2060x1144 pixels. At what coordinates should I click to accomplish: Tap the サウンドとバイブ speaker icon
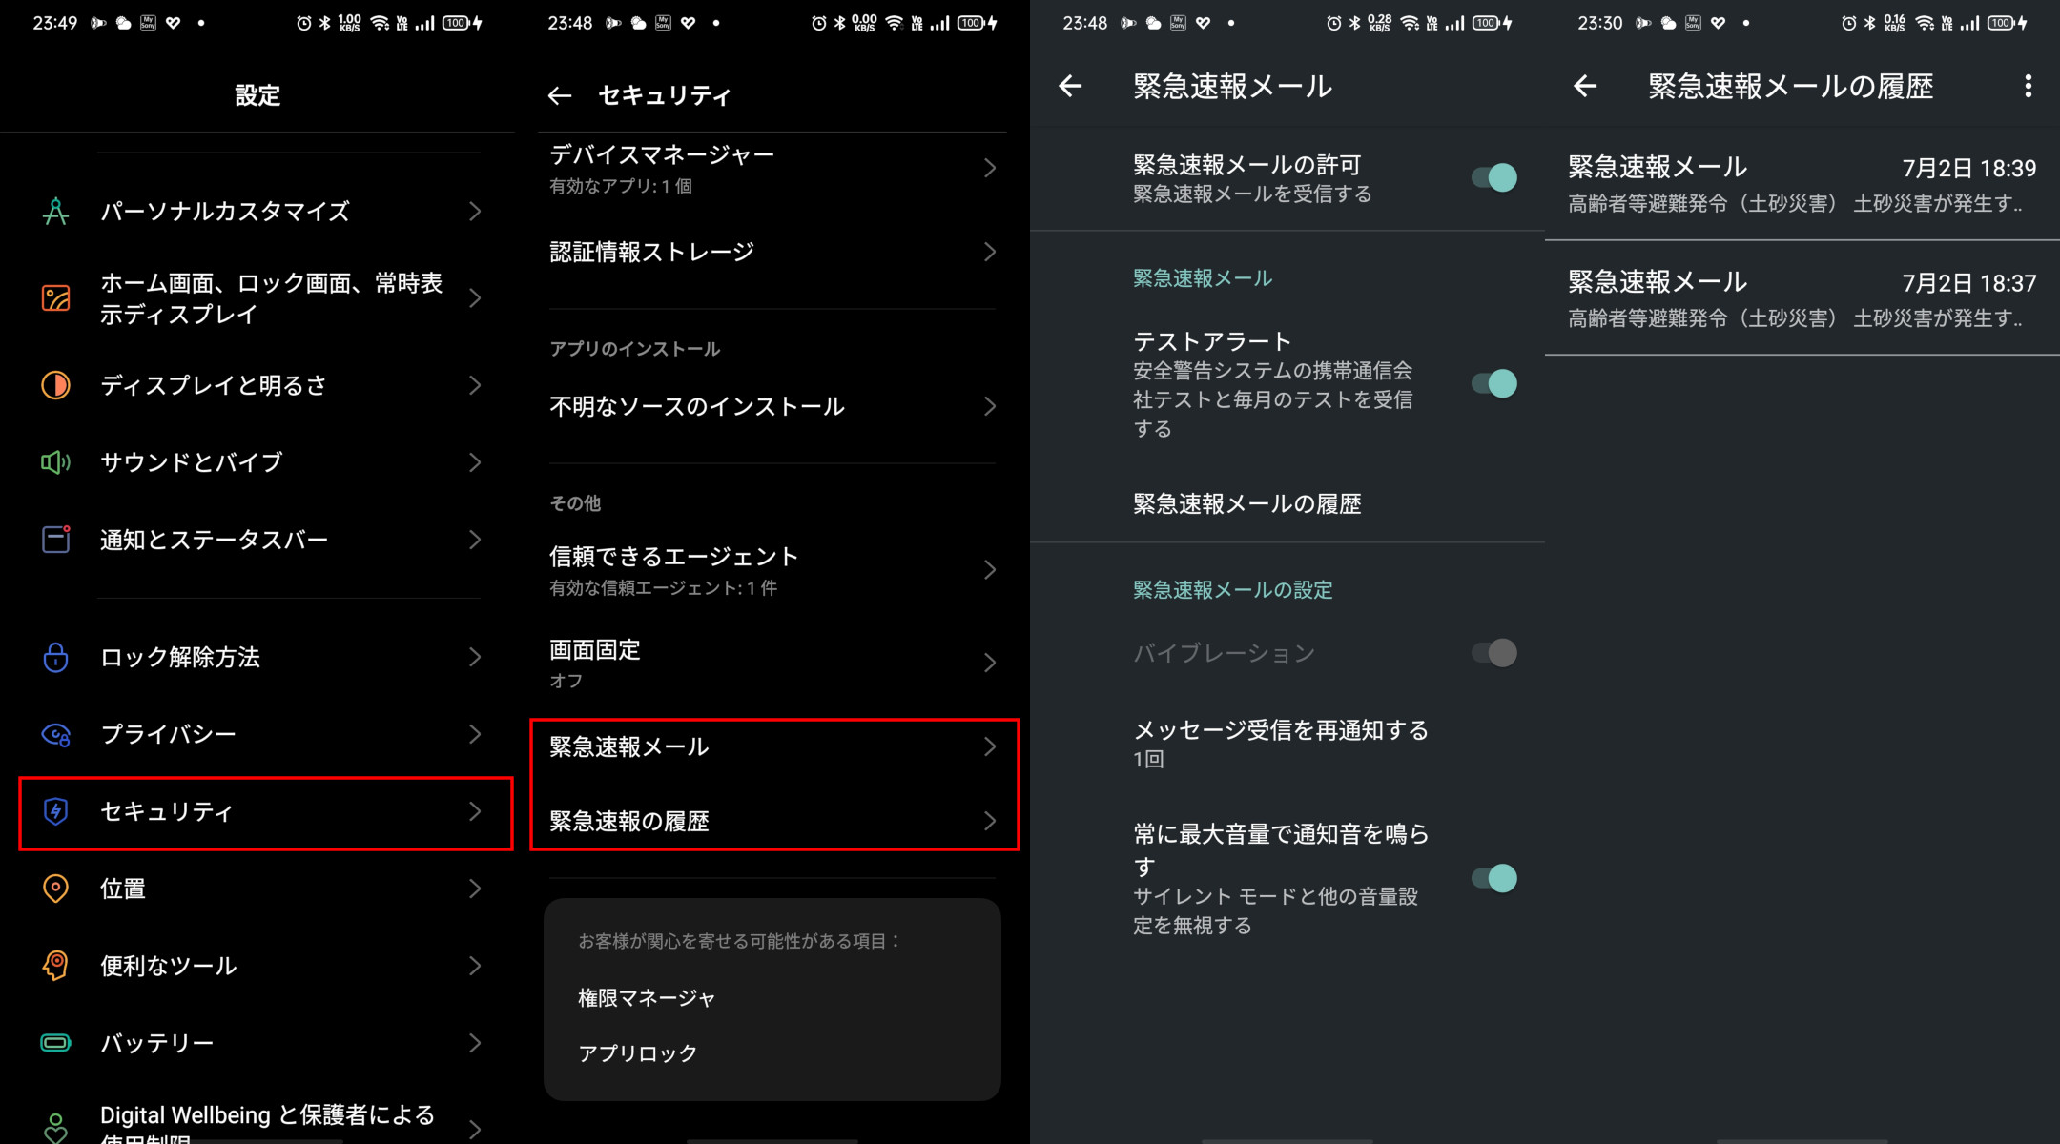(55, 462)
